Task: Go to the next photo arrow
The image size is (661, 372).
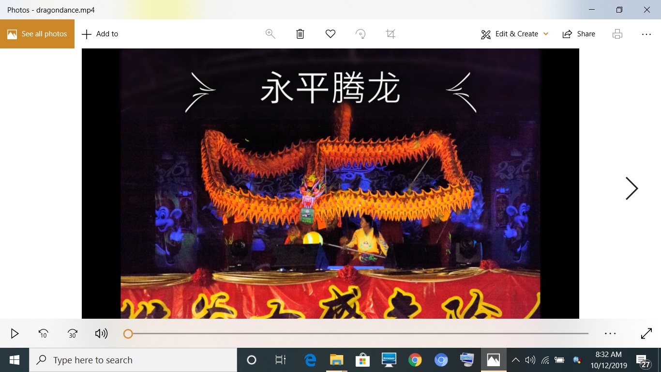Action: 631,188
